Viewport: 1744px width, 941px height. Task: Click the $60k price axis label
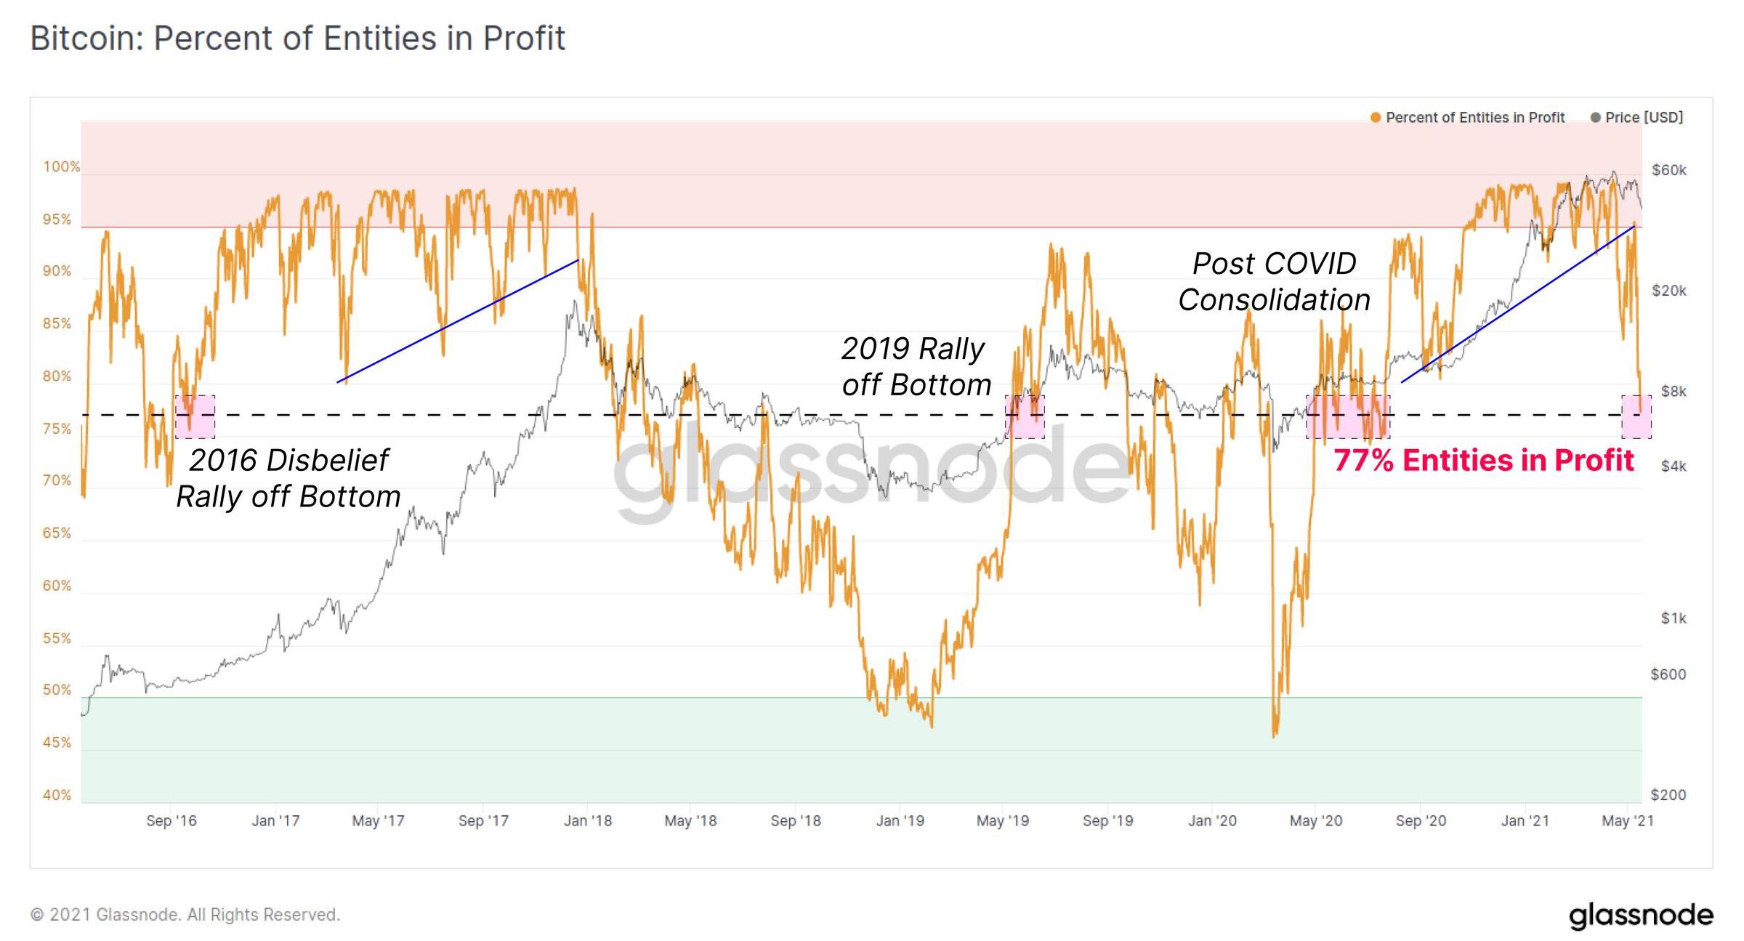click(x=1669, y=170)
